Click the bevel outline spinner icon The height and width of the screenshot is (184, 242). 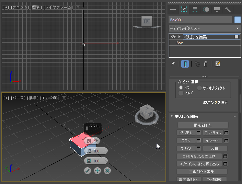click(89, 161)
